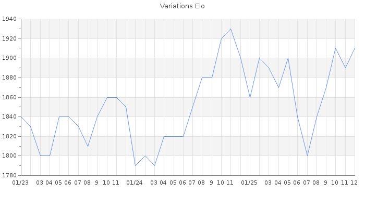Click the 1940 y-axis label
The height and width of the screenshot is (208, 365).
(9, 19)
